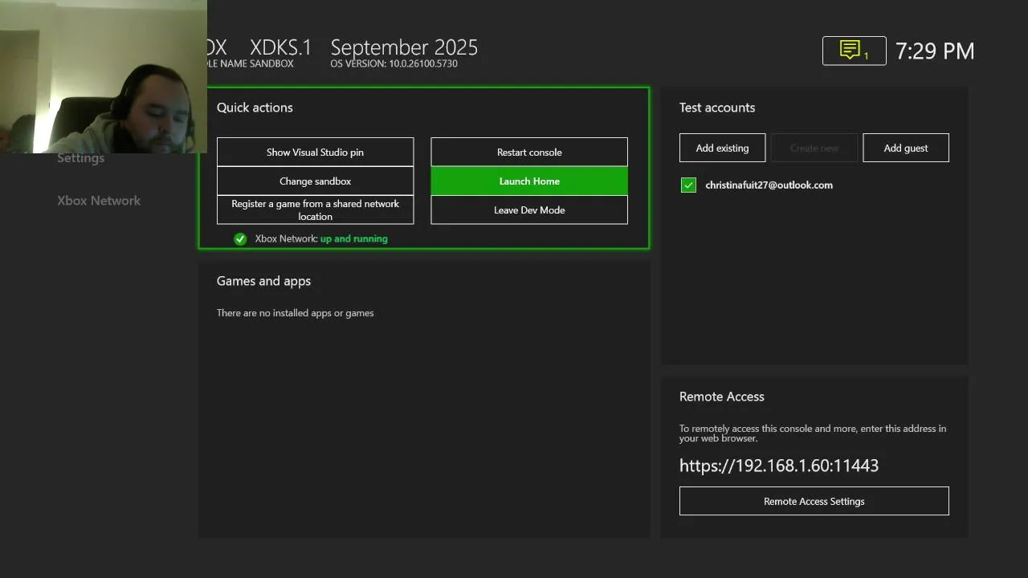Click the September 2025 header text

point(404,47)
